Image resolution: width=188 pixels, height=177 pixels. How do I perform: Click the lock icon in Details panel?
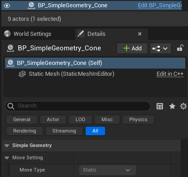pyautogui.click(x=180, y=48)
